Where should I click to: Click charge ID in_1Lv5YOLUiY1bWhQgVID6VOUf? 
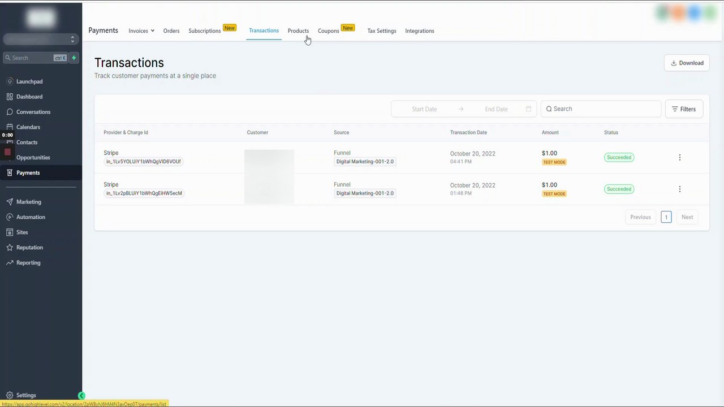pyautogui.click(x=144, y=162)
